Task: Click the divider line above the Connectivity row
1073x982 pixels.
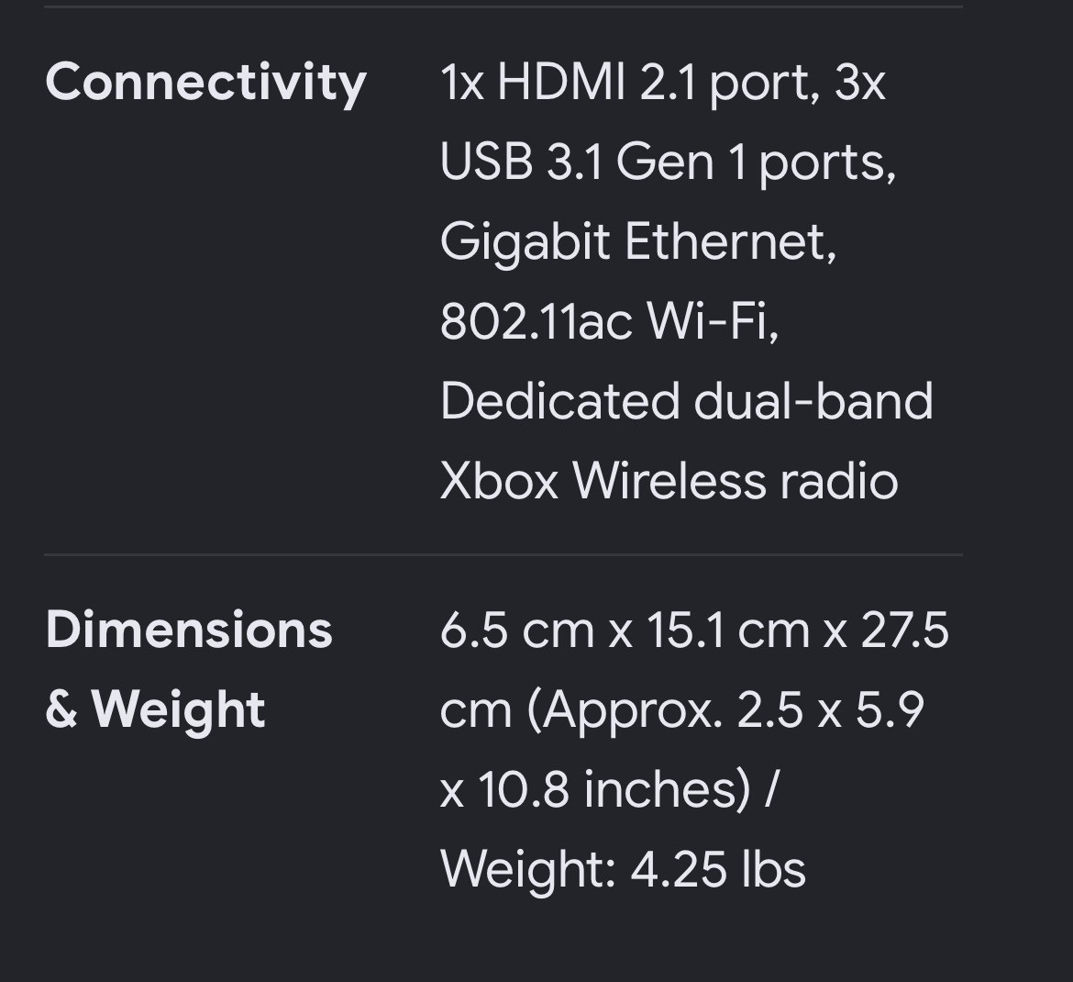Action: [x=503, y=6]
